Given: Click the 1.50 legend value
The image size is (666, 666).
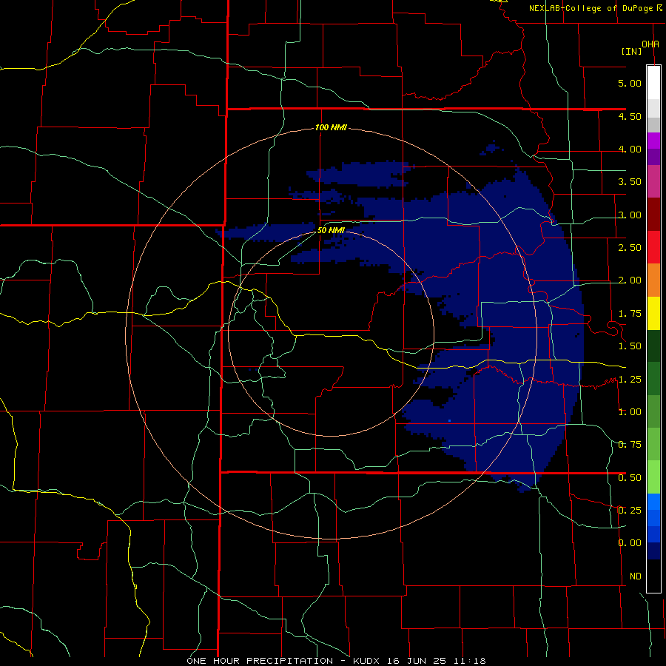Looking at the screenshot, I should pyautogui.click(x=630, y=346).
